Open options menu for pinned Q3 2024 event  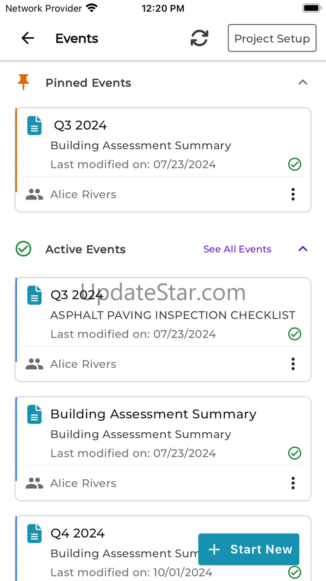[293, 194]
